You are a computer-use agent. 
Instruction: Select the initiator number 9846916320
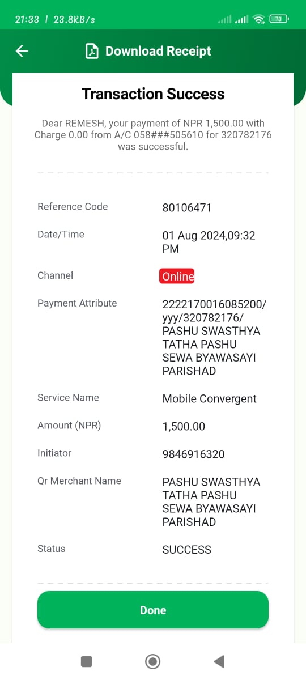194,454
